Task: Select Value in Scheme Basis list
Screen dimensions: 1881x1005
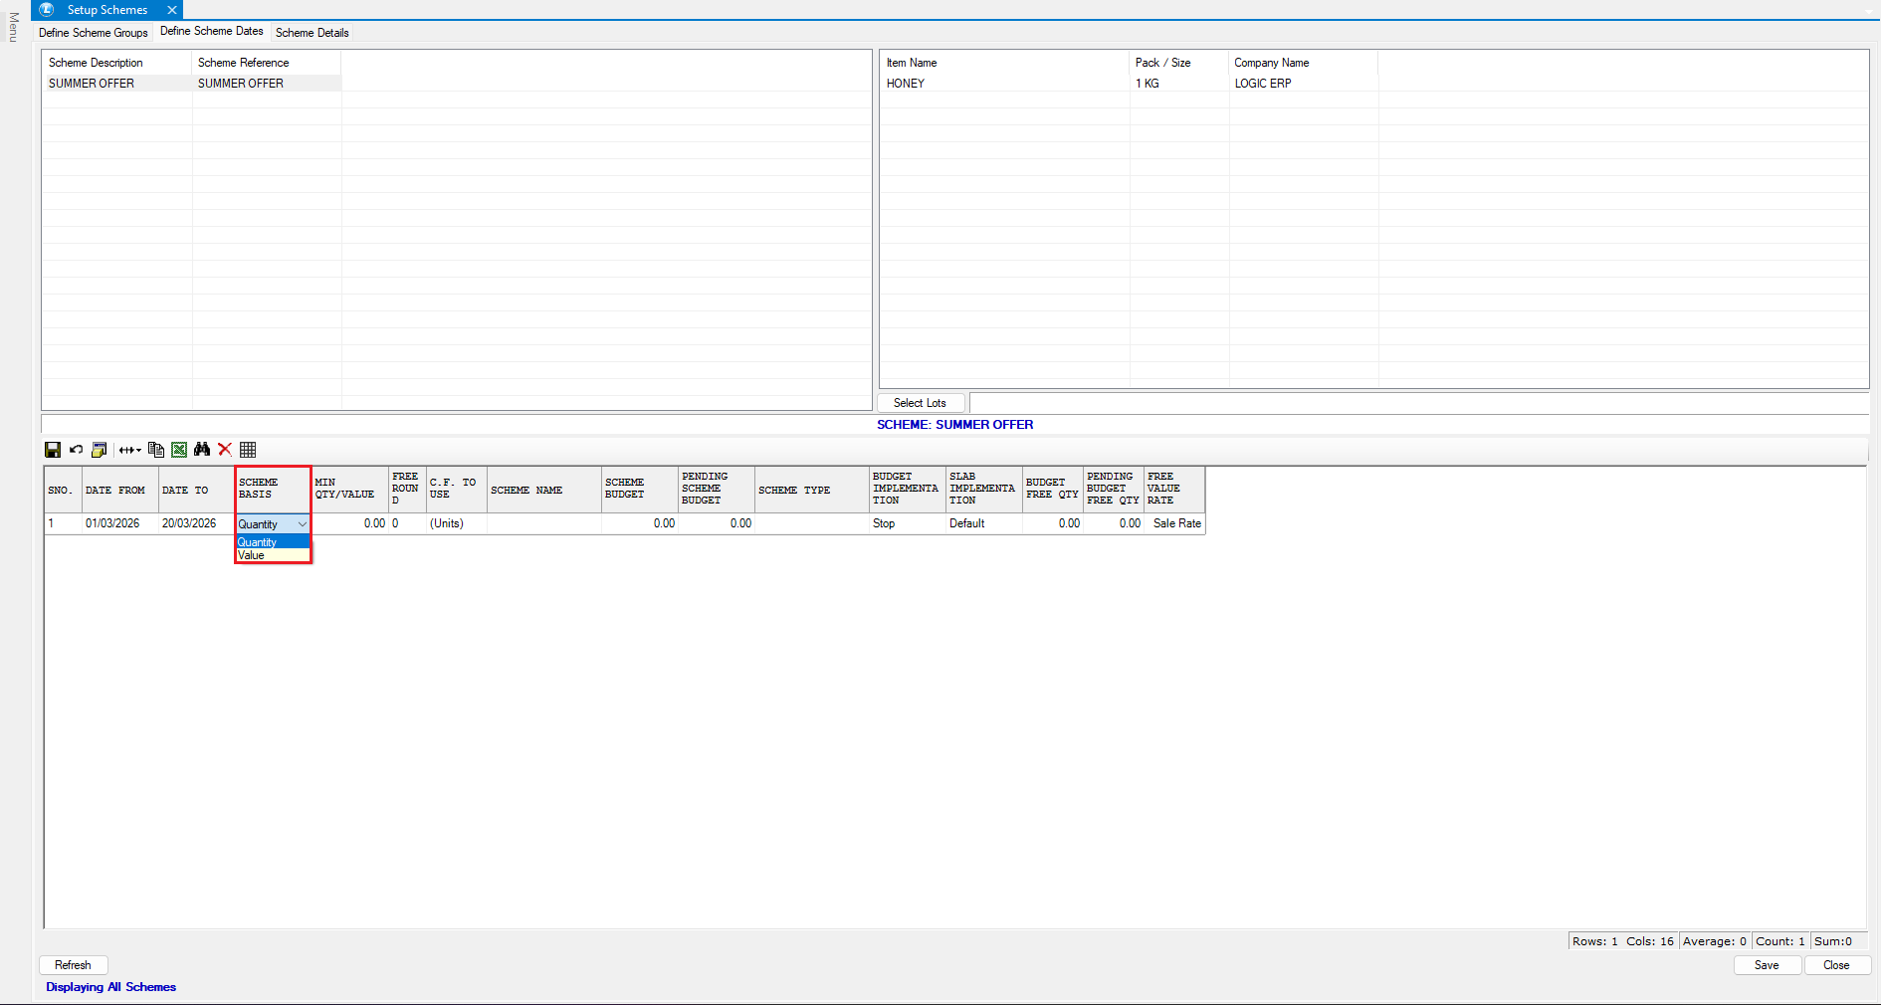Action: [252, 555]
